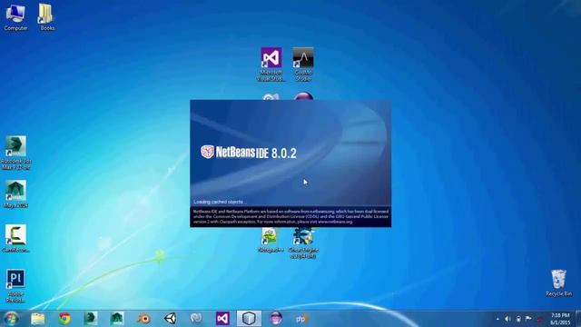Screen dimensions: 581x327
Task: Open the Books folder on desktop
Action: tap(46, 17)
